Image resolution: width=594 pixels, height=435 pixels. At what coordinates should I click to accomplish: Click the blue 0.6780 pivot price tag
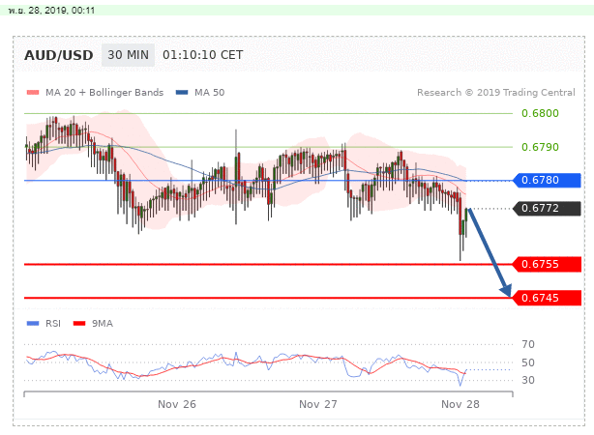[547, 180]
